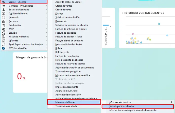
Task: Expand the Excel Report e Interactive Analysis arrow
Action: pos(46,44)
